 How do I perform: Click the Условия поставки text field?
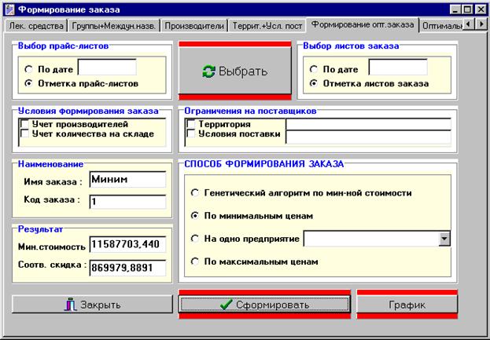[368, 137]
